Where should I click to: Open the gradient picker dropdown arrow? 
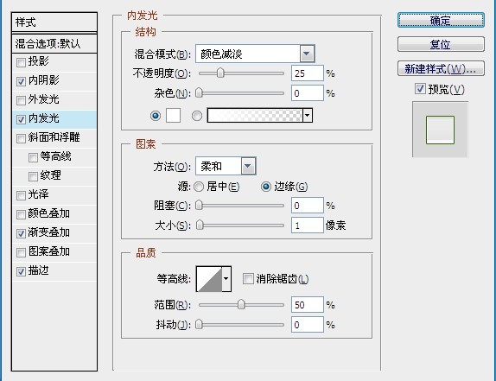(308, 116)
